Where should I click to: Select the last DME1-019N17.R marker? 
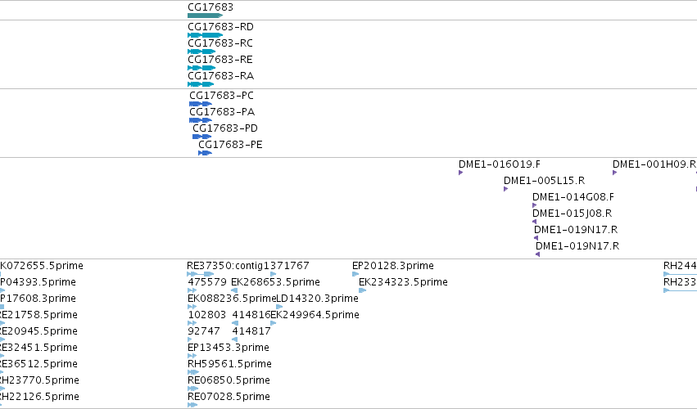(538, 254)
